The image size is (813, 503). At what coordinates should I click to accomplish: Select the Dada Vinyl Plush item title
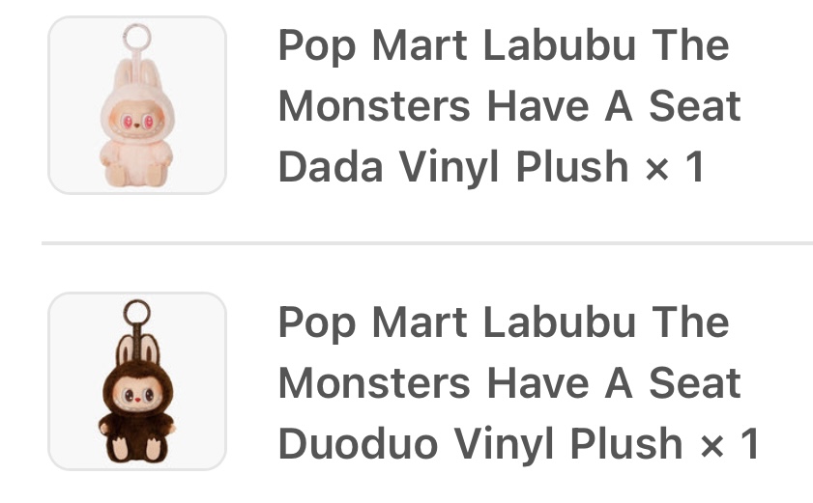pos(509,105)
